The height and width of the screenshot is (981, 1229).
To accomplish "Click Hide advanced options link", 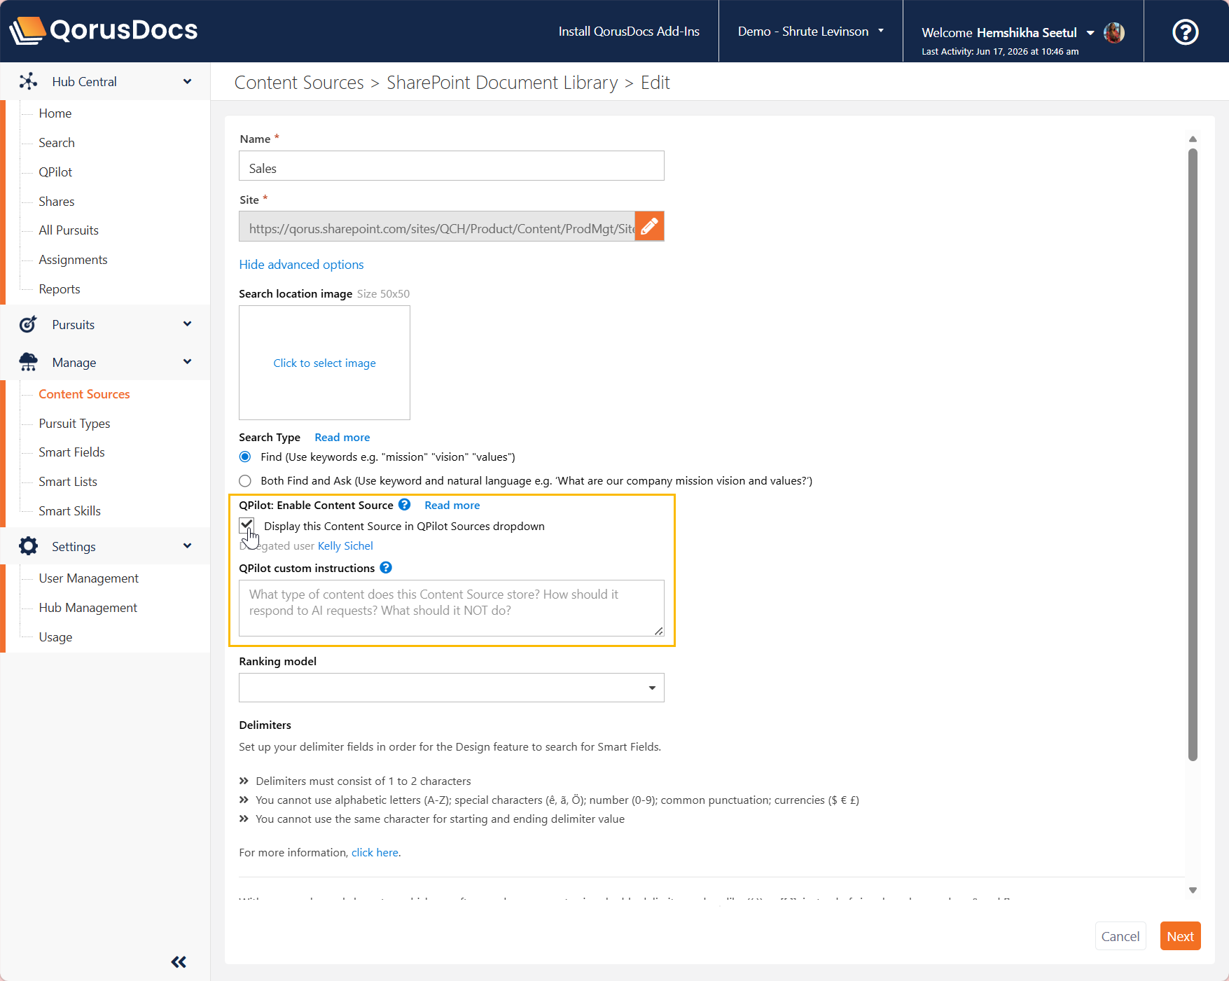I will [x=301, y=265].
